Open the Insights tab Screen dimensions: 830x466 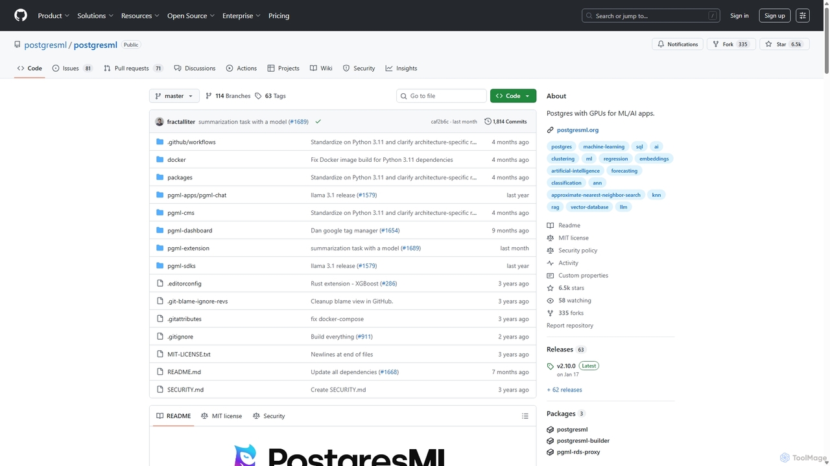click(401, 68)
